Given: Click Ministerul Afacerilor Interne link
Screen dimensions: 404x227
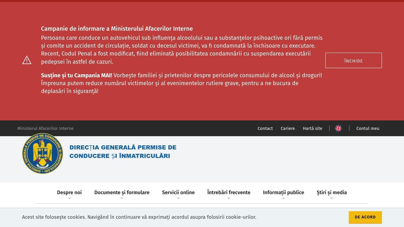Looking at the screenshot, I should (45, 128).
